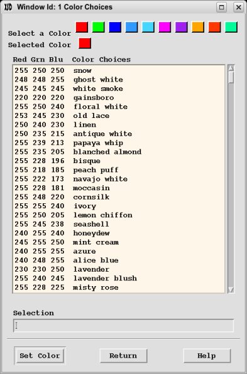Image resolution: width=247 pixels, height=374 pixels.
Task: Click the Selected Color preview swatch
Action: (85, 43)
